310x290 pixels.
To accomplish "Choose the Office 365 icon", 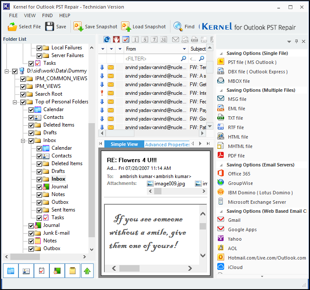I will tap(221, 174).
